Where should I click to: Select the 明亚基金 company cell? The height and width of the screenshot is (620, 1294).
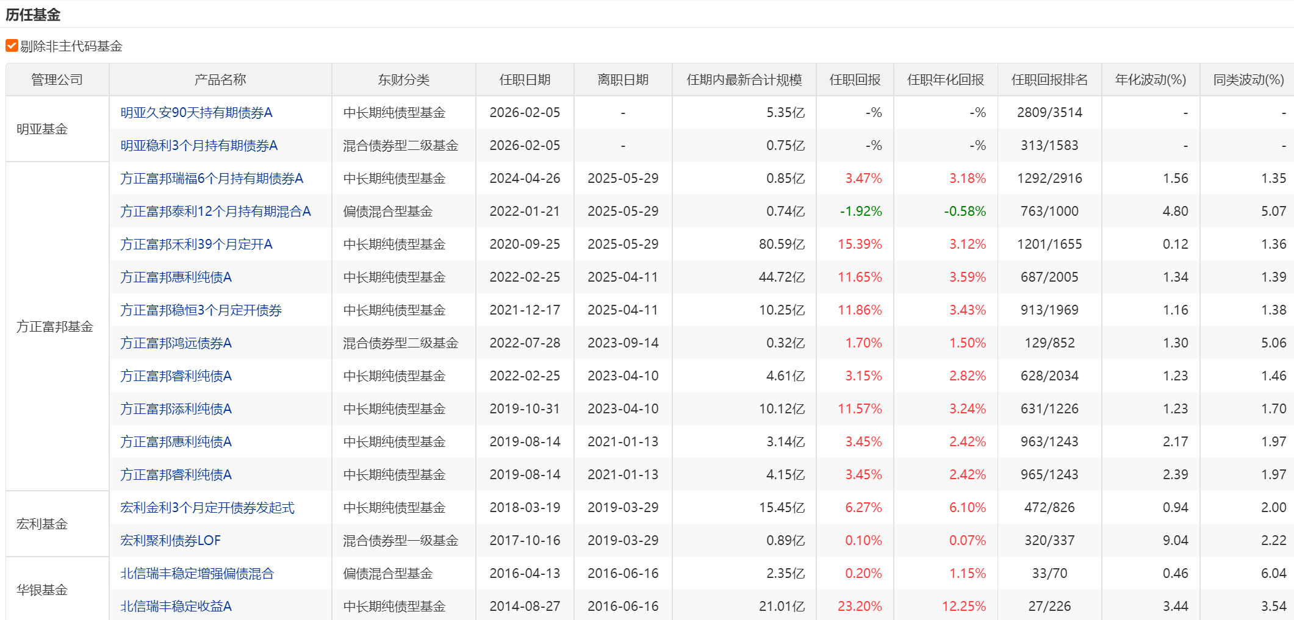click(57, 129)
